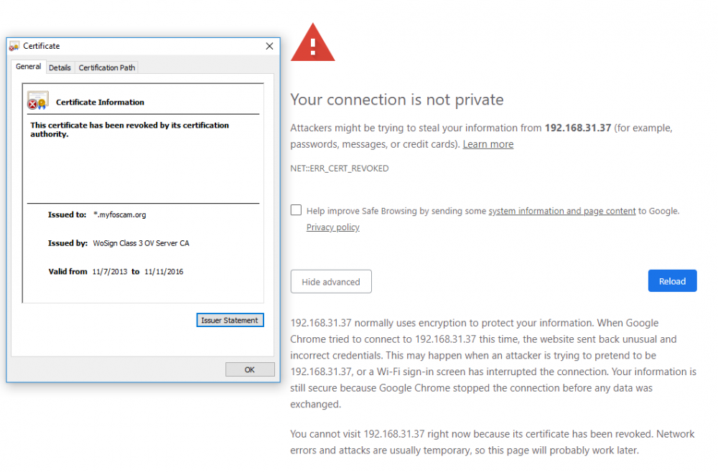718x472 pixels.
Task: Select the Certification Path tab
Action: pyautogui.click(x=107, y=67)
